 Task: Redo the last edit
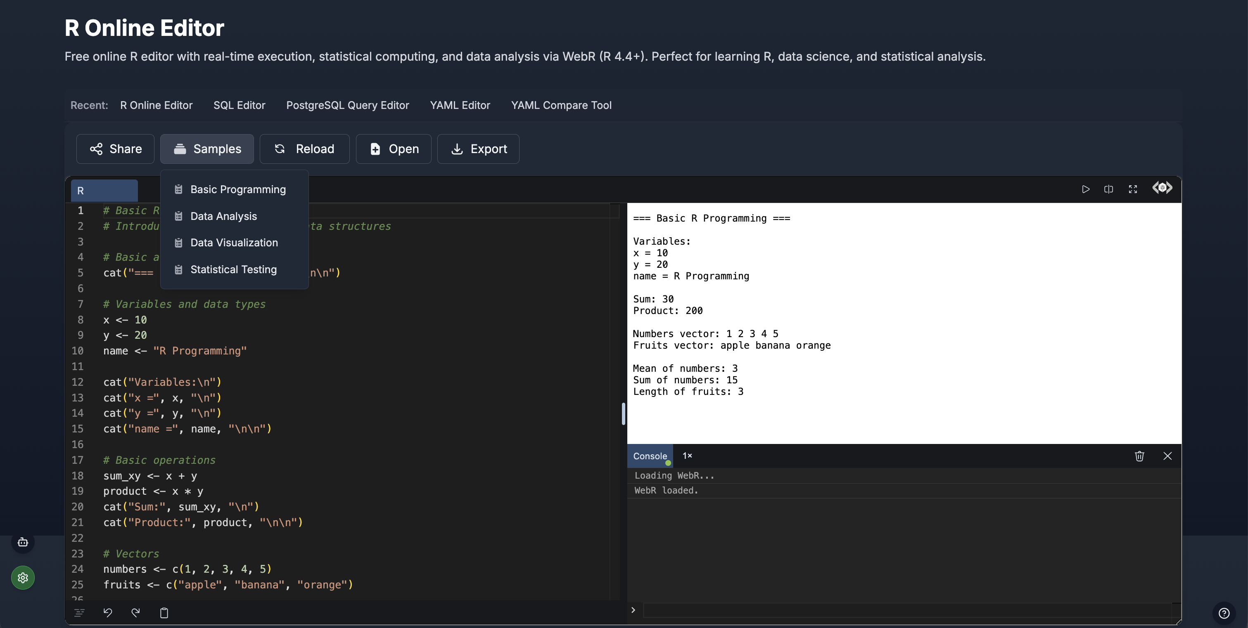coord(136,612)
